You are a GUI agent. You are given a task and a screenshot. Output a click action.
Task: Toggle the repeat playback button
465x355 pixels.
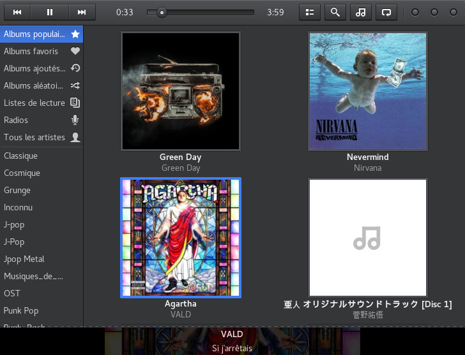pyautogui.click(x=386, y=12)
